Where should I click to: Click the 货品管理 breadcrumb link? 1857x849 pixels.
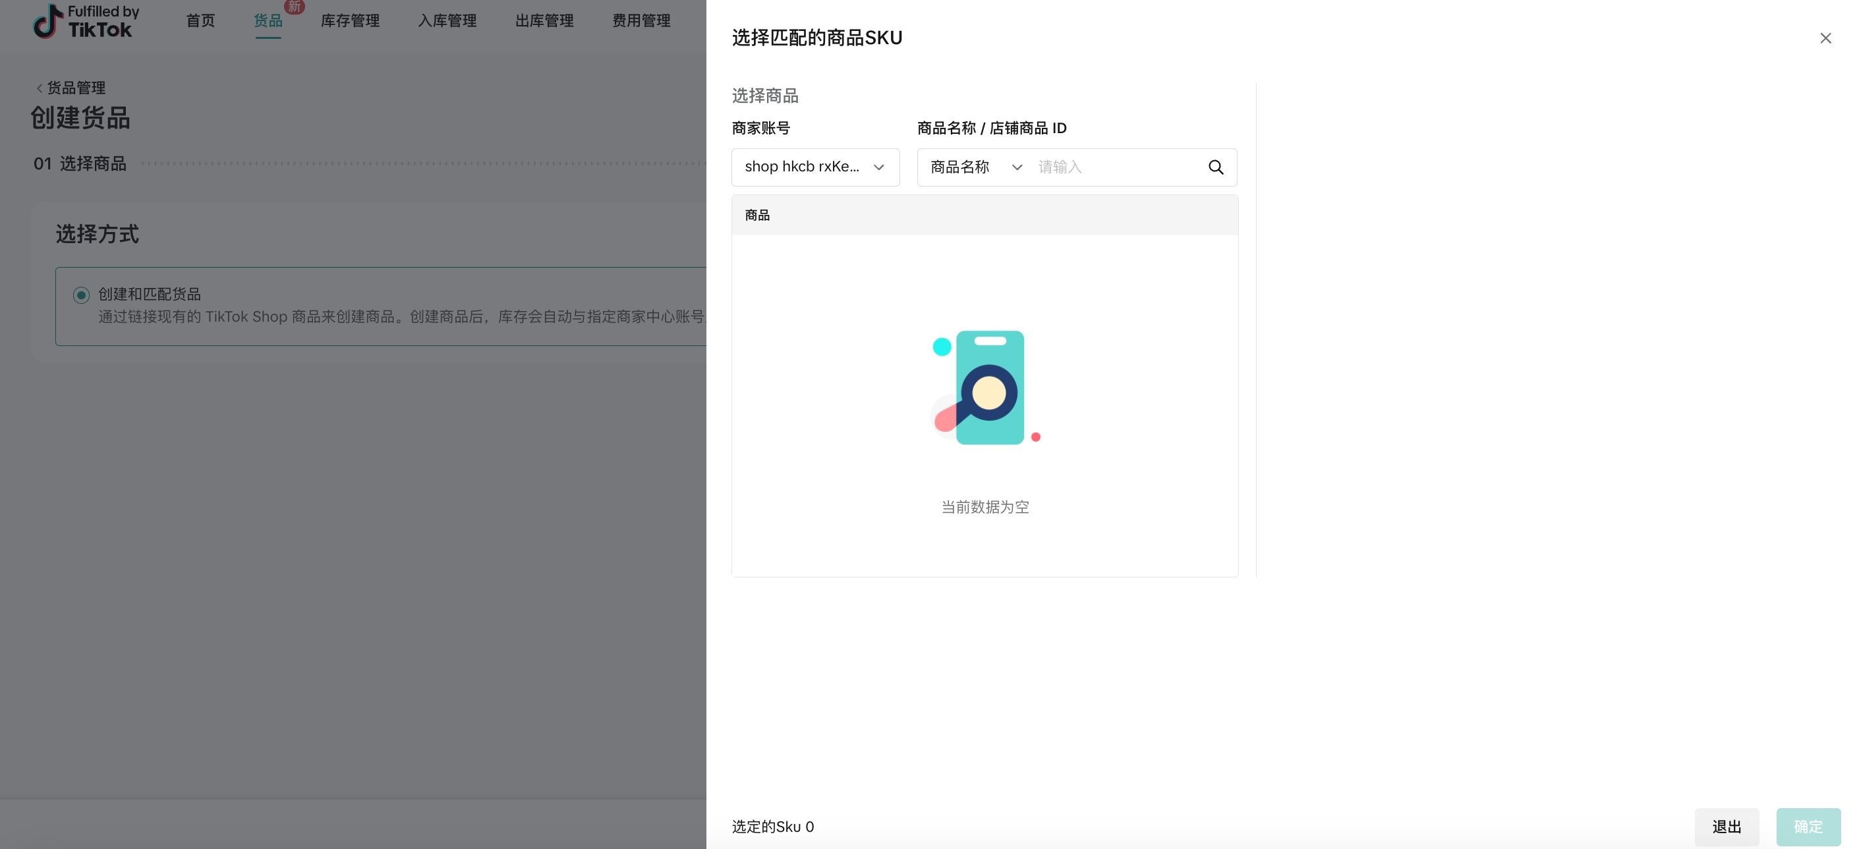click(x=76, y=88)
